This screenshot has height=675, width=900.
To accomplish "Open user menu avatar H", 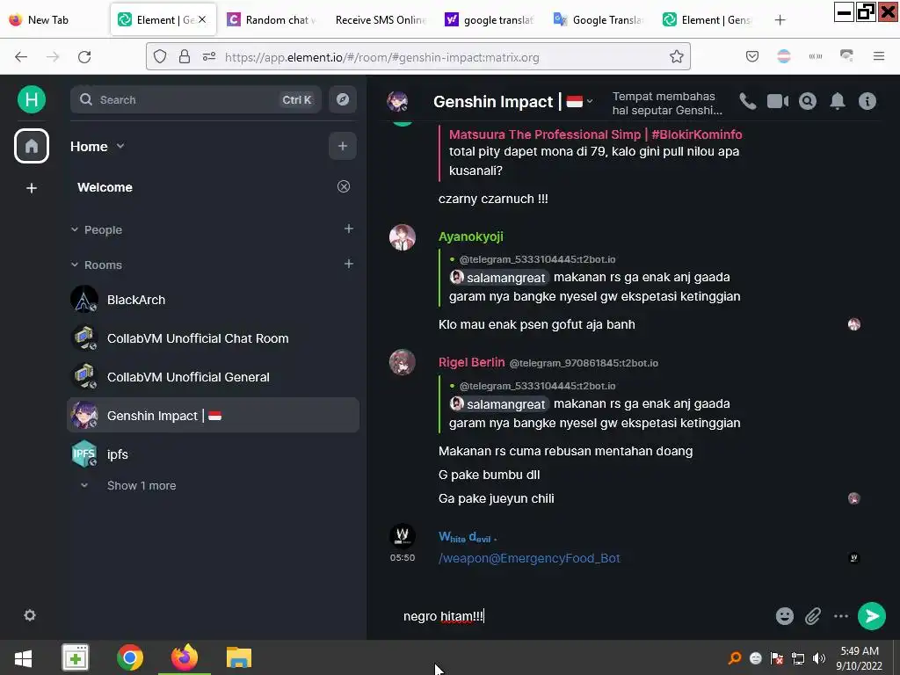I will (32, 99).
